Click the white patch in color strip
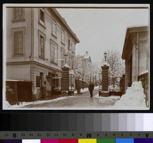Viewport: 153px width, 143px height. pos(31,141)
